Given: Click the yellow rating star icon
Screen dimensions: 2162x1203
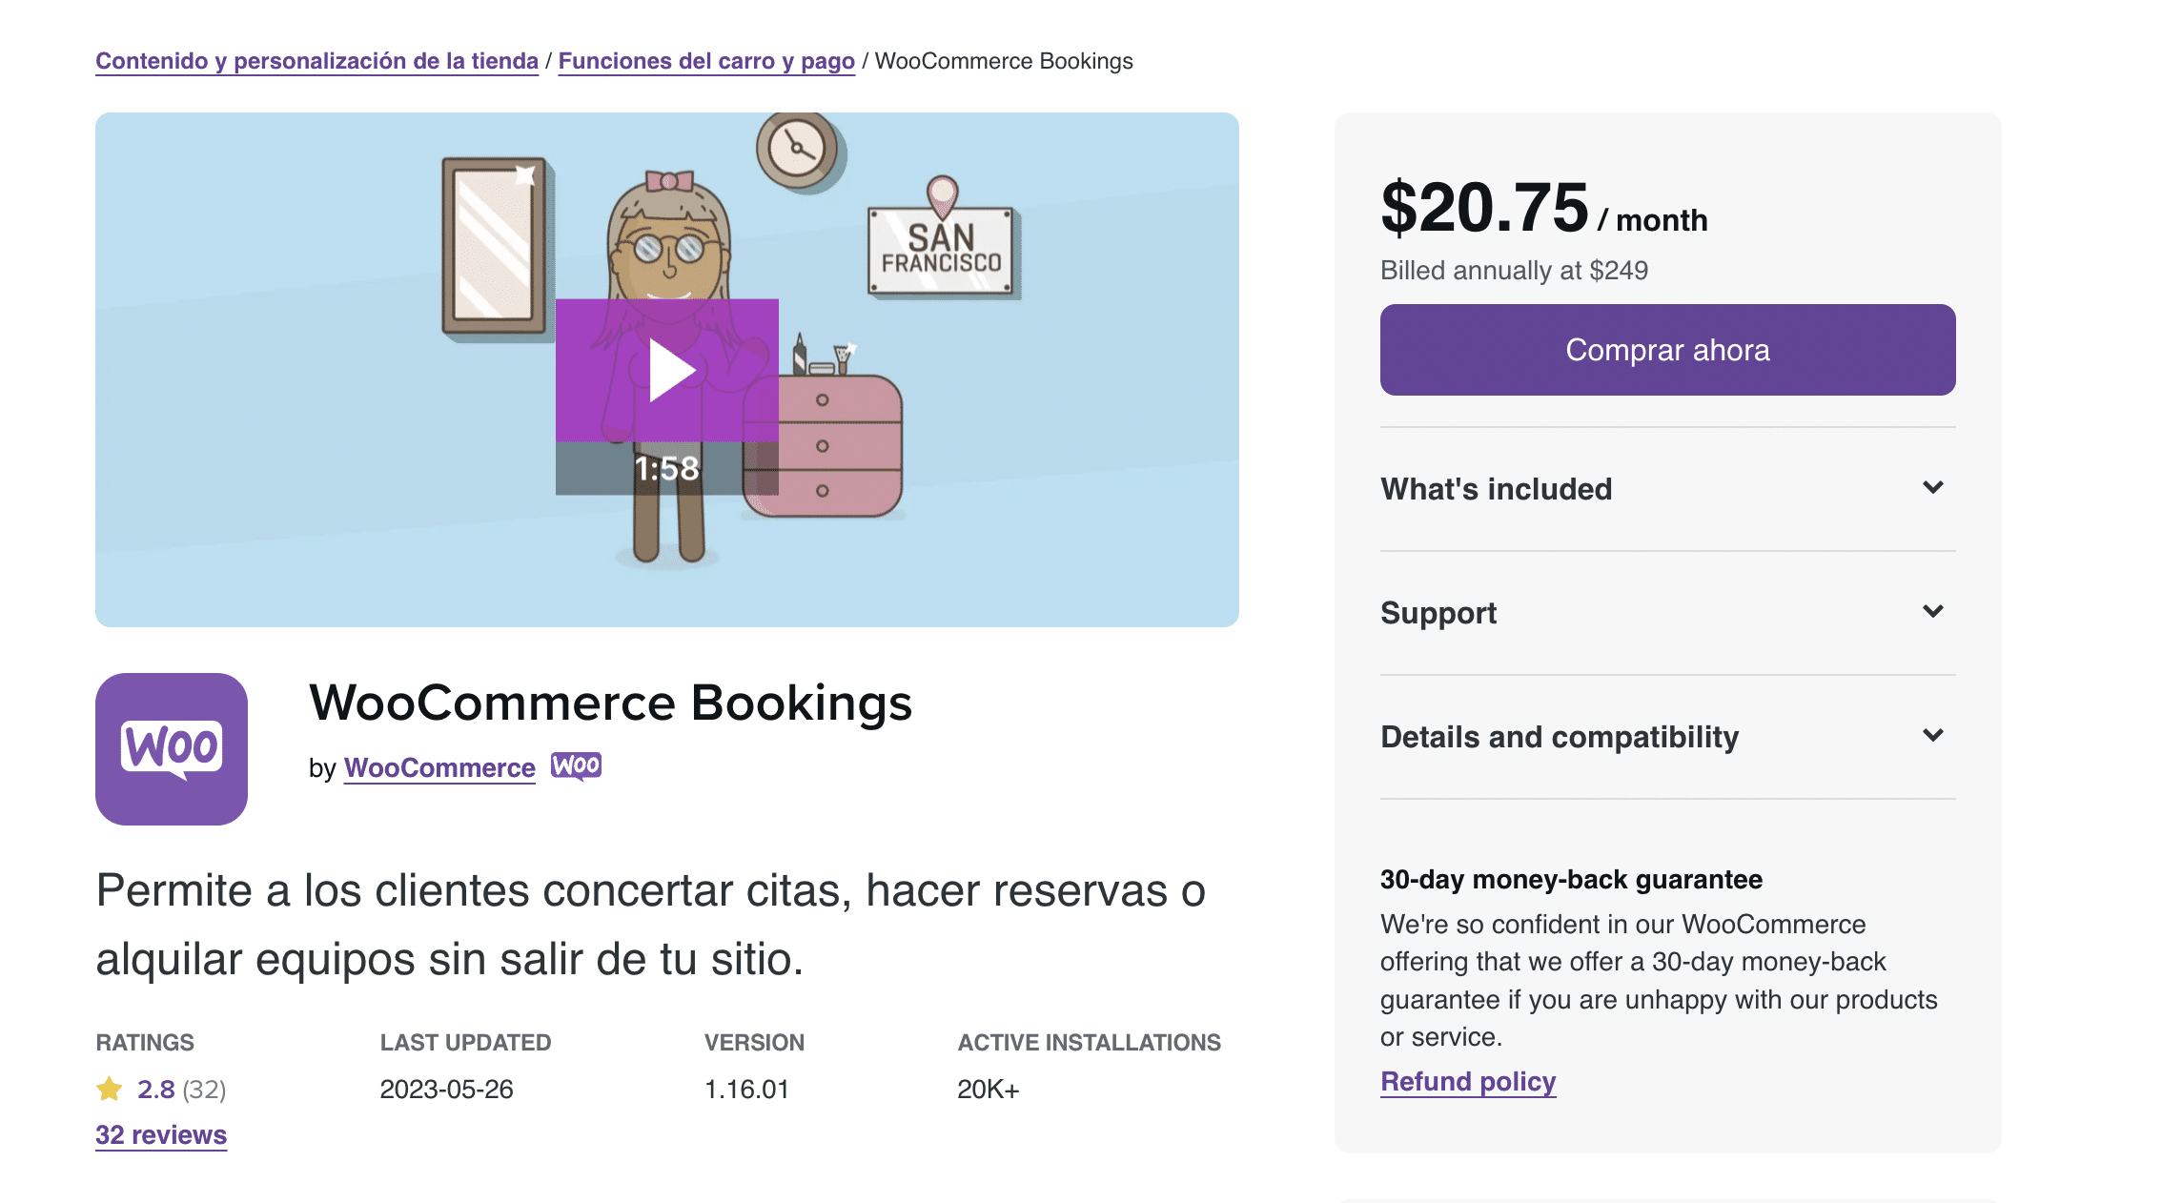Looking at the screenshot, I should coord(110,1089).
